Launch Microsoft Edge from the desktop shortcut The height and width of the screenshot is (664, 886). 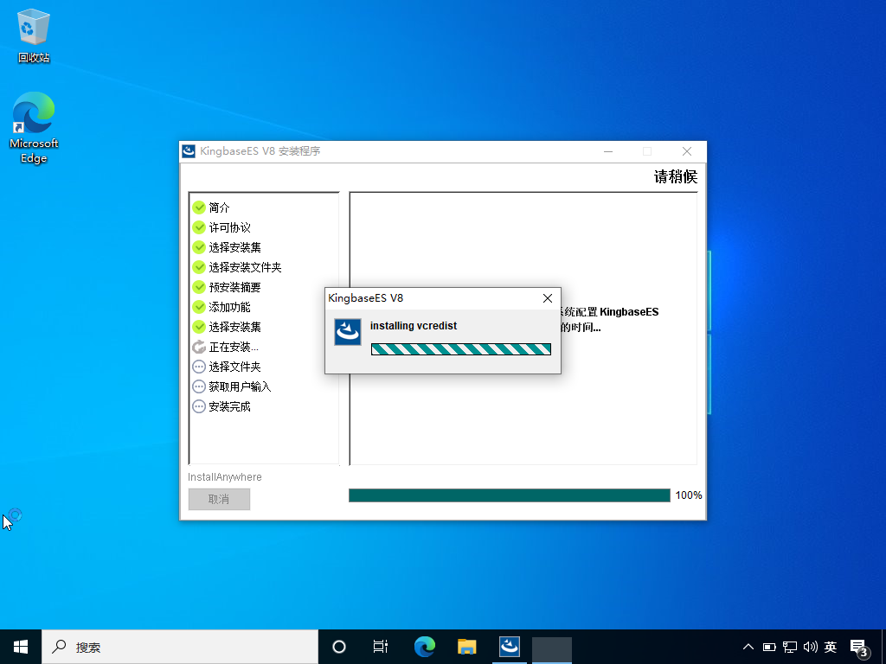(x=34, y=126)
